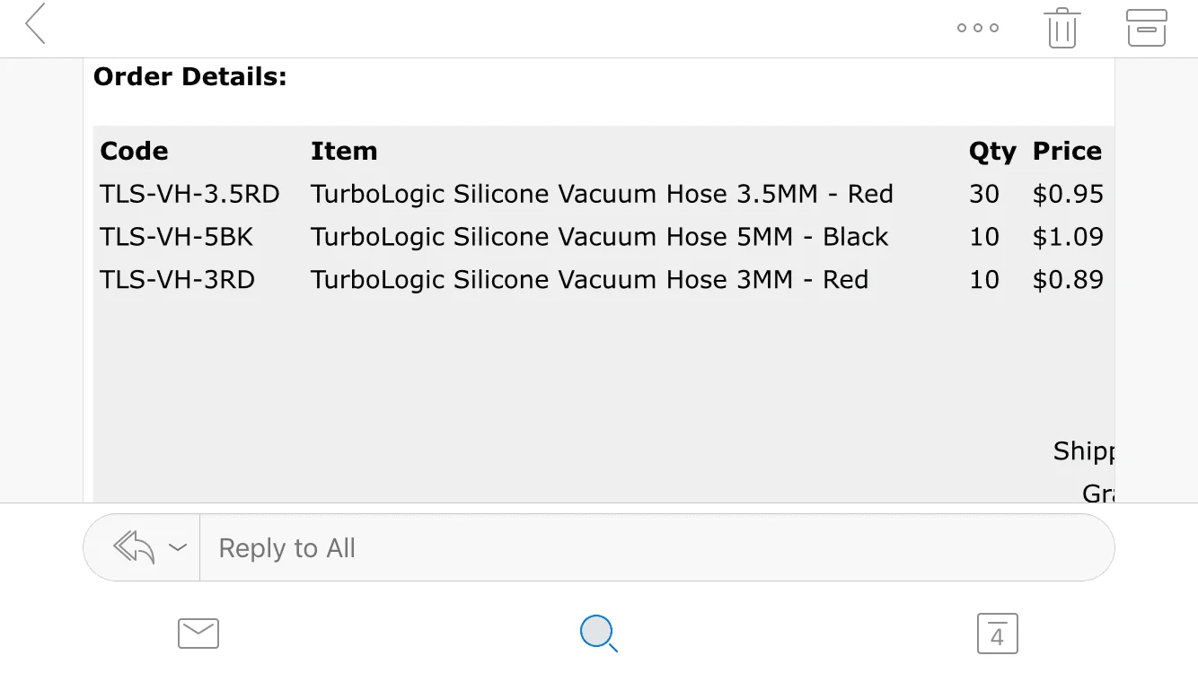Click the Item column header

[x=344, y=152]
